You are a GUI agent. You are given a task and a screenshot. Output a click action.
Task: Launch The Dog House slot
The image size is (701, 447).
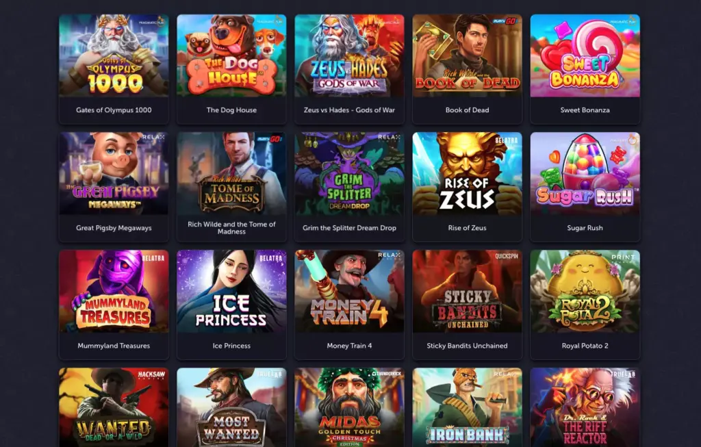pyautogui.click(x=231, y=55)
